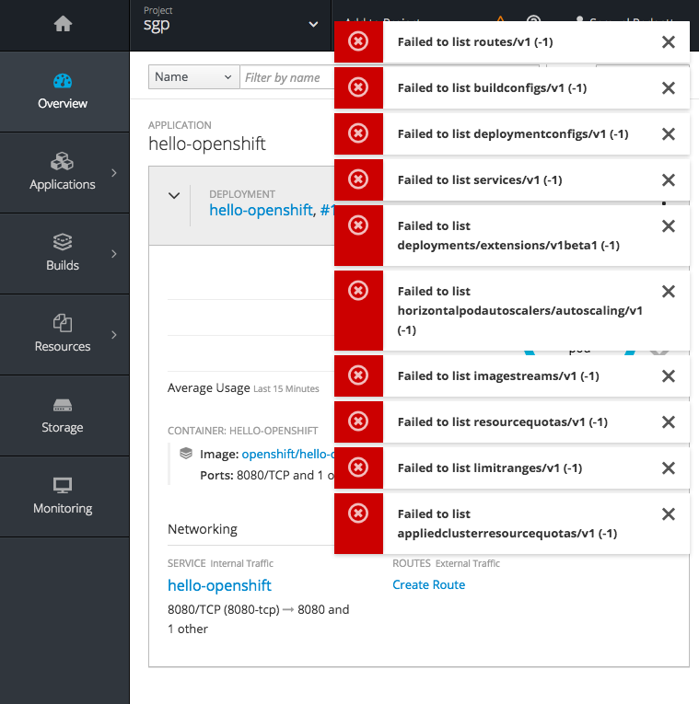Click error icon on imagestreams/v1 notification
The width and height of the screenshot is (699, 704).
point(358,375)
